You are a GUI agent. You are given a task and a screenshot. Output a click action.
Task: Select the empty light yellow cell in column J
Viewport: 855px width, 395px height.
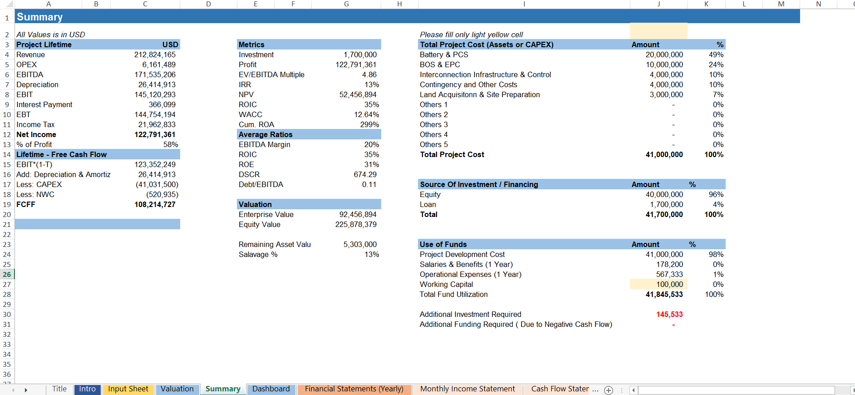pos(658,31)
